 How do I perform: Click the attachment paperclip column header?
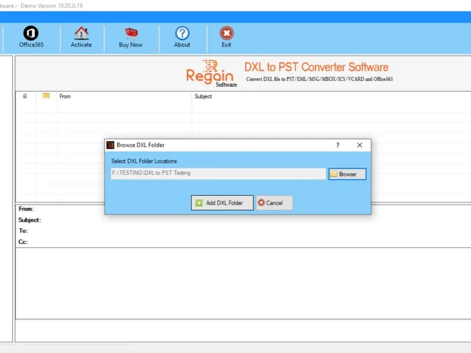25,96
